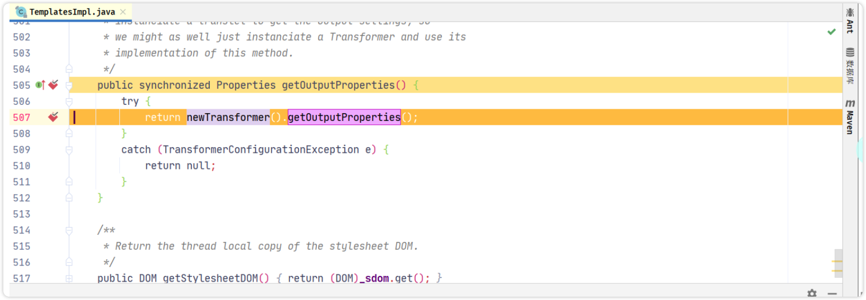Select the TemplatesImpl.java editor tab
The height and width of the screenshot is (300, 866).
tap(72, 12)
